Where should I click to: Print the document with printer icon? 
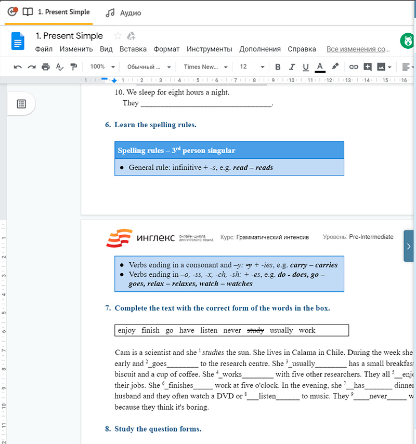[x=46, y=67]
